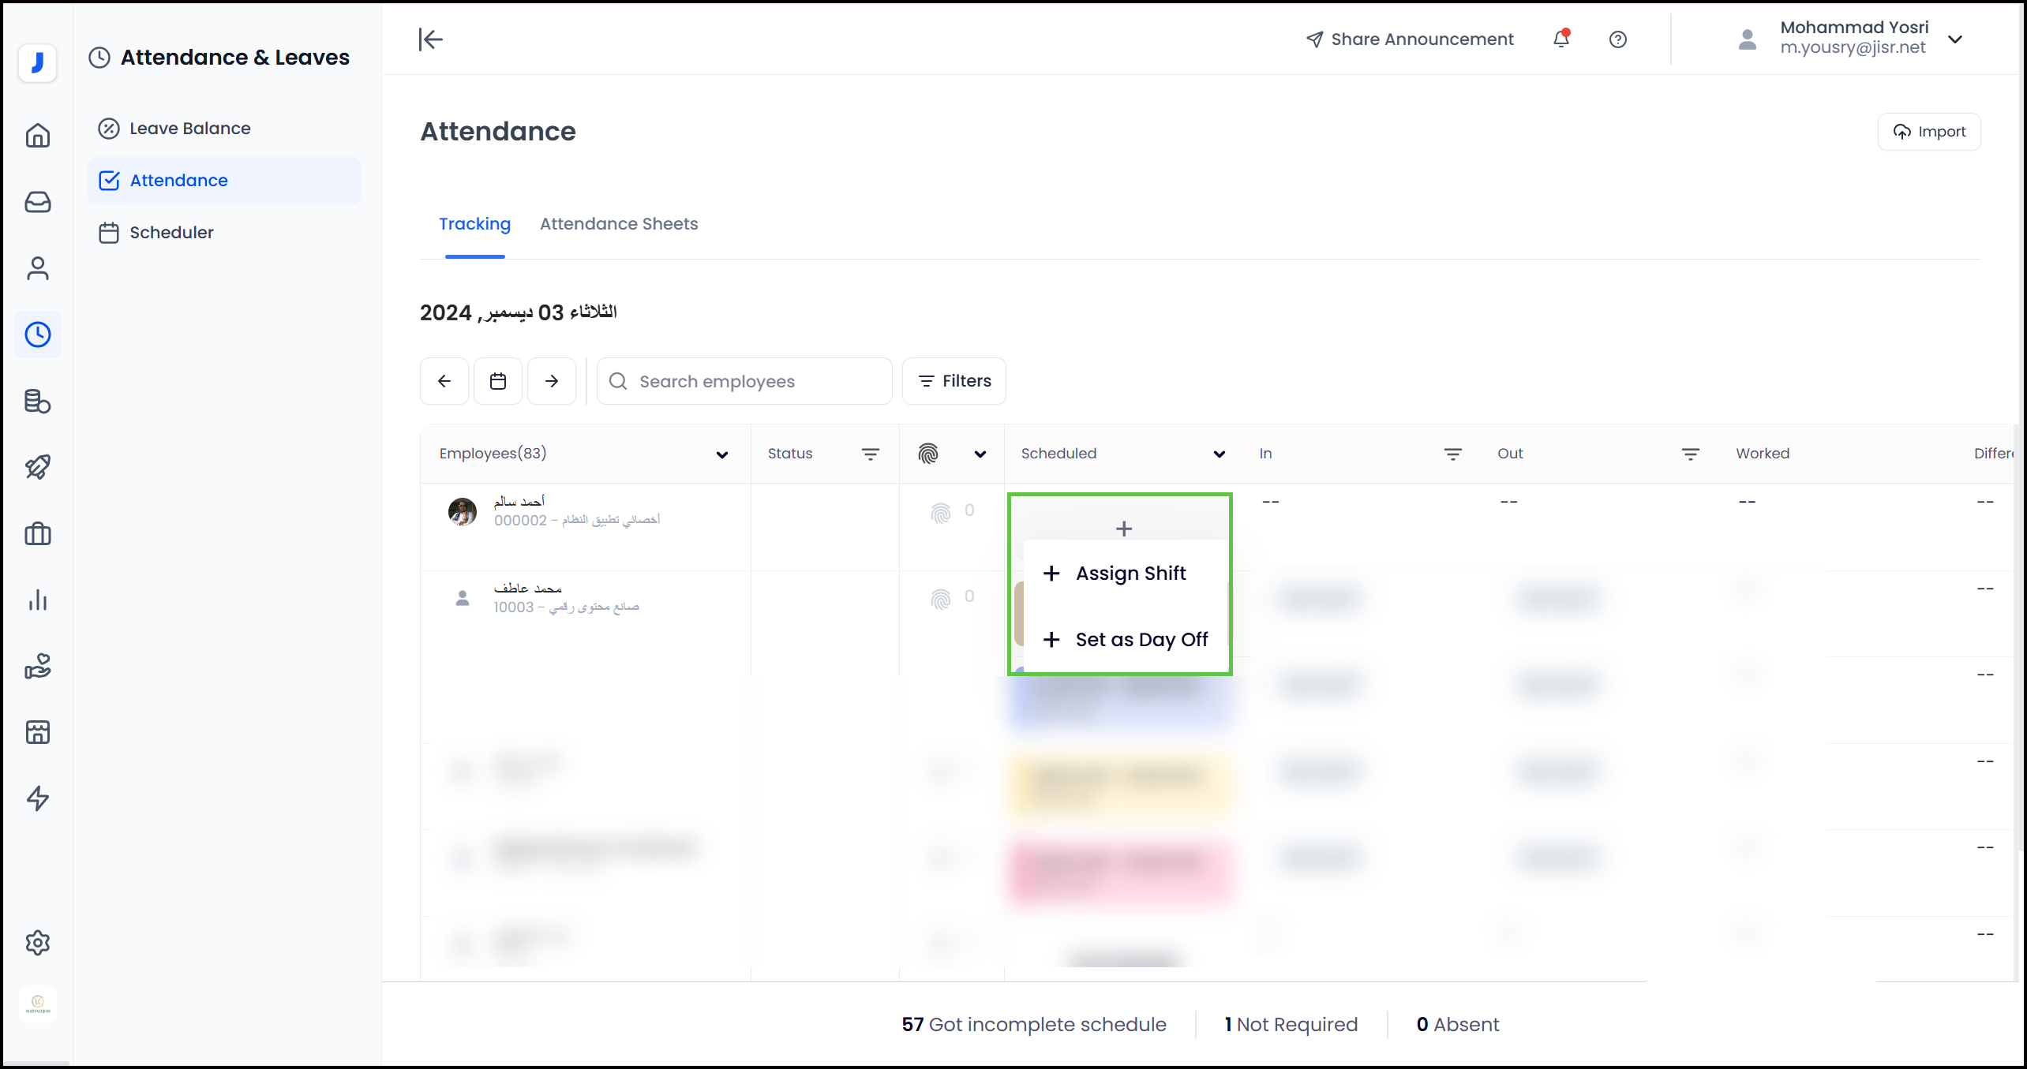Filter the Status column
2027x1069 pixels.
(x=870, y=454)
